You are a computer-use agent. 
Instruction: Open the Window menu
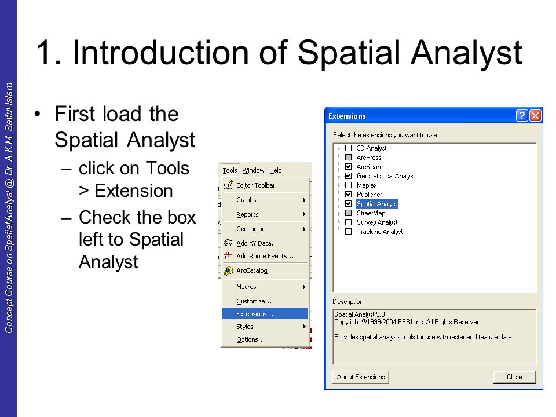253,170
